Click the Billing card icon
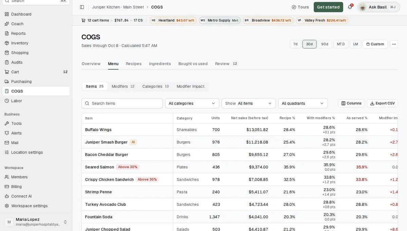 pyautogui.click(x=7, y=186)
